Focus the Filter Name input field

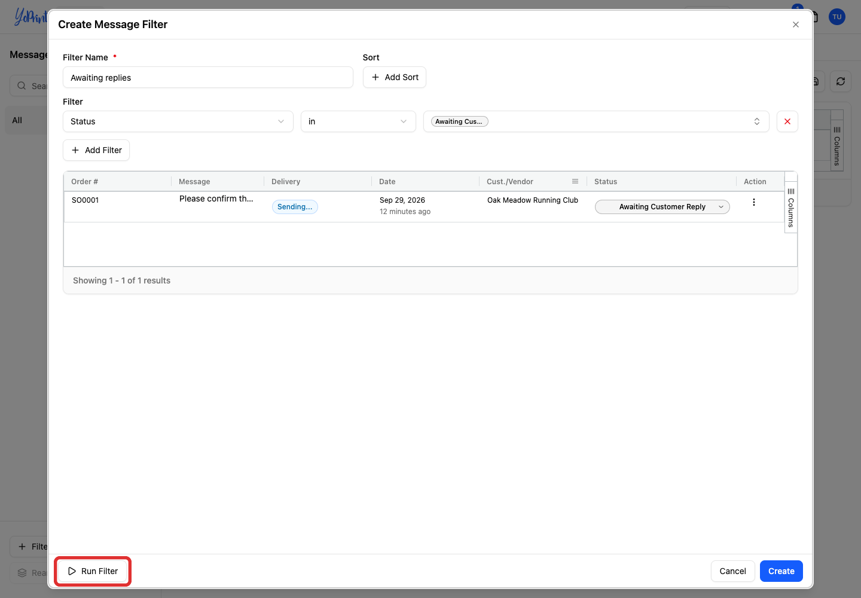click(x=208, y=77)
